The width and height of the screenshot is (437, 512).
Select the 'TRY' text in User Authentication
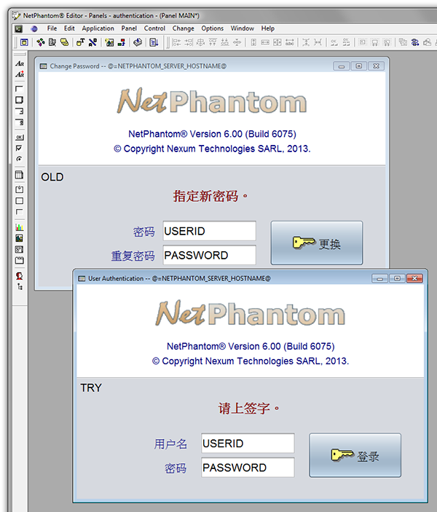91,388
